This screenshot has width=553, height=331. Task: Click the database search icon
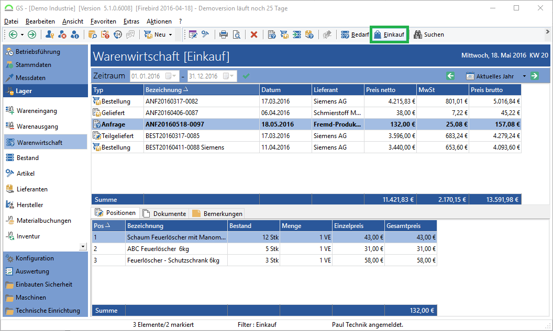tap(92, 35)
